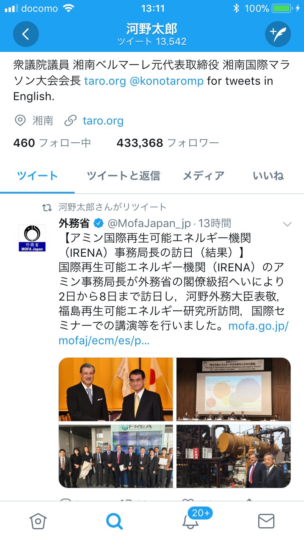Image resolution: width=304 pixels, height=541 pixels.
Task: Switch to いいね tab
Action: click(268, 176)
